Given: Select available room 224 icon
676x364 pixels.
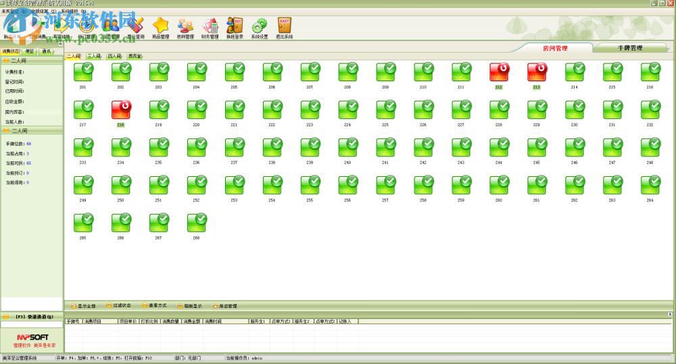Looking at the screenshot, I should pyautogui.click(x=348, y=109).
